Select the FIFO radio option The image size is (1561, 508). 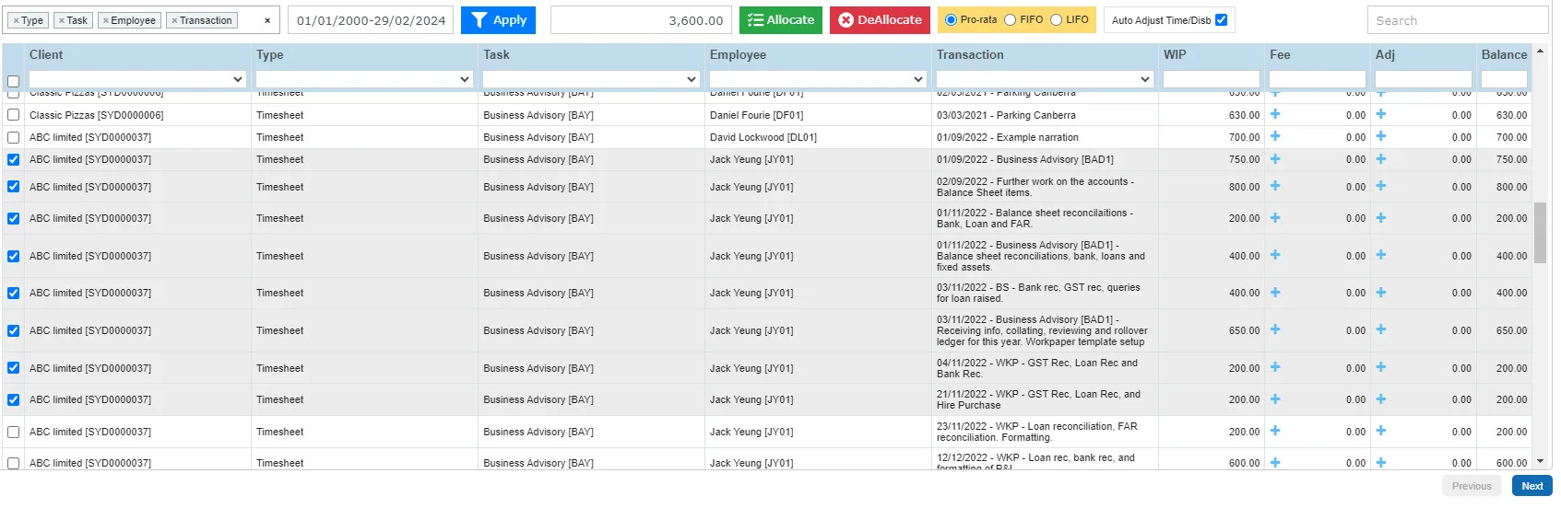[1011, 19]
